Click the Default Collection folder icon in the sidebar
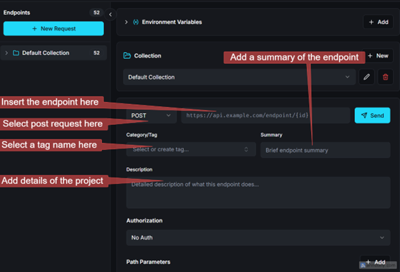Screen dimensions: 400x272 pos(16,53)
